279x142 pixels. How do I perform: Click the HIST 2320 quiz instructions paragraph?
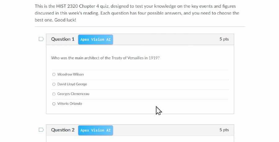pyautogui.click(x=137, y=13)
